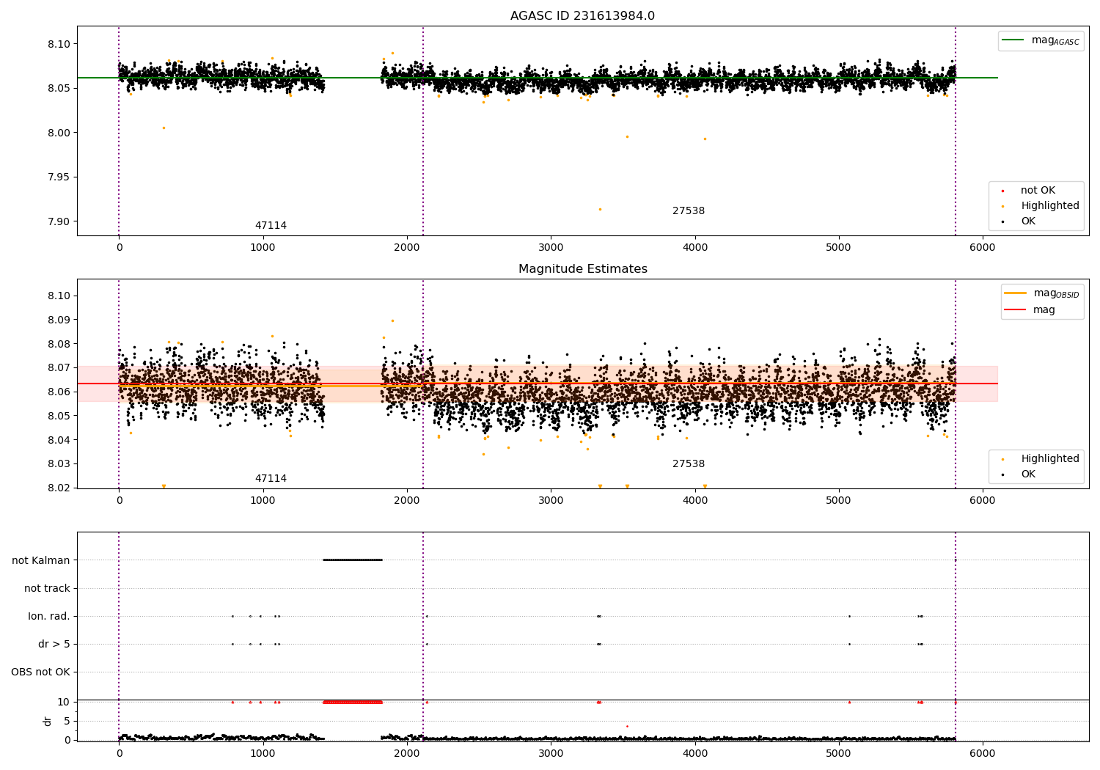Click the 7.90 tick in top plot
The image size is (1100, 770).
[59, 221]
